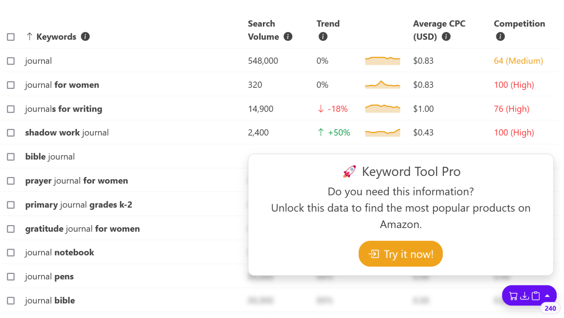Open the Keyword Tool Pro promotion rocket emoji
The width and height of the screenshot is (564, 318).
coord(350,171)
